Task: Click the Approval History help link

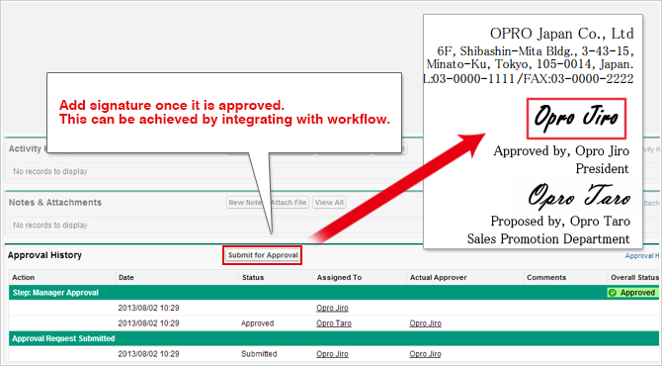Action: coord(642,255)
